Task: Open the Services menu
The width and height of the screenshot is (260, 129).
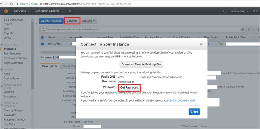Action: [22, 11]
